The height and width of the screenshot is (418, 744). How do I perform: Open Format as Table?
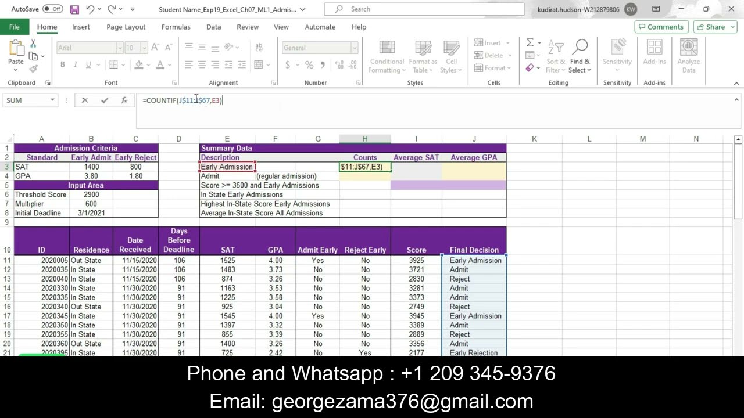tap(423, 57)
